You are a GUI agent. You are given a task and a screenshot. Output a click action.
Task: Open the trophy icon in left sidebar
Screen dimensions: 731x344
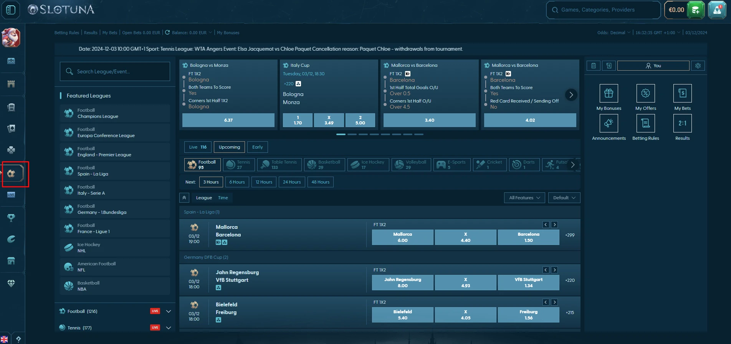11,218
